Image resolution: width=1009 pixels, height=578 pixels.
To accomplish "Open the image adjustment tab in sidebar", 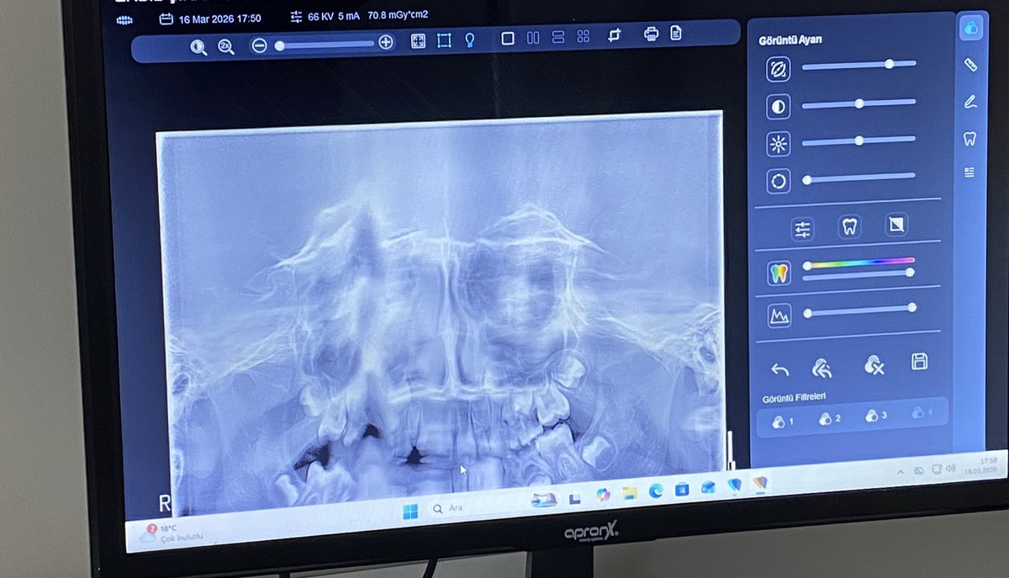I will (x=971, y=28).
